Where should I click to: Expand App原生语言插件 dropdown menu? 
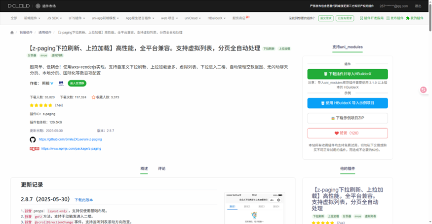pyautogui.click(x=140, y=18)
